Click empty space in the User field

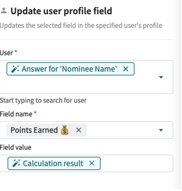click(82, 85)
